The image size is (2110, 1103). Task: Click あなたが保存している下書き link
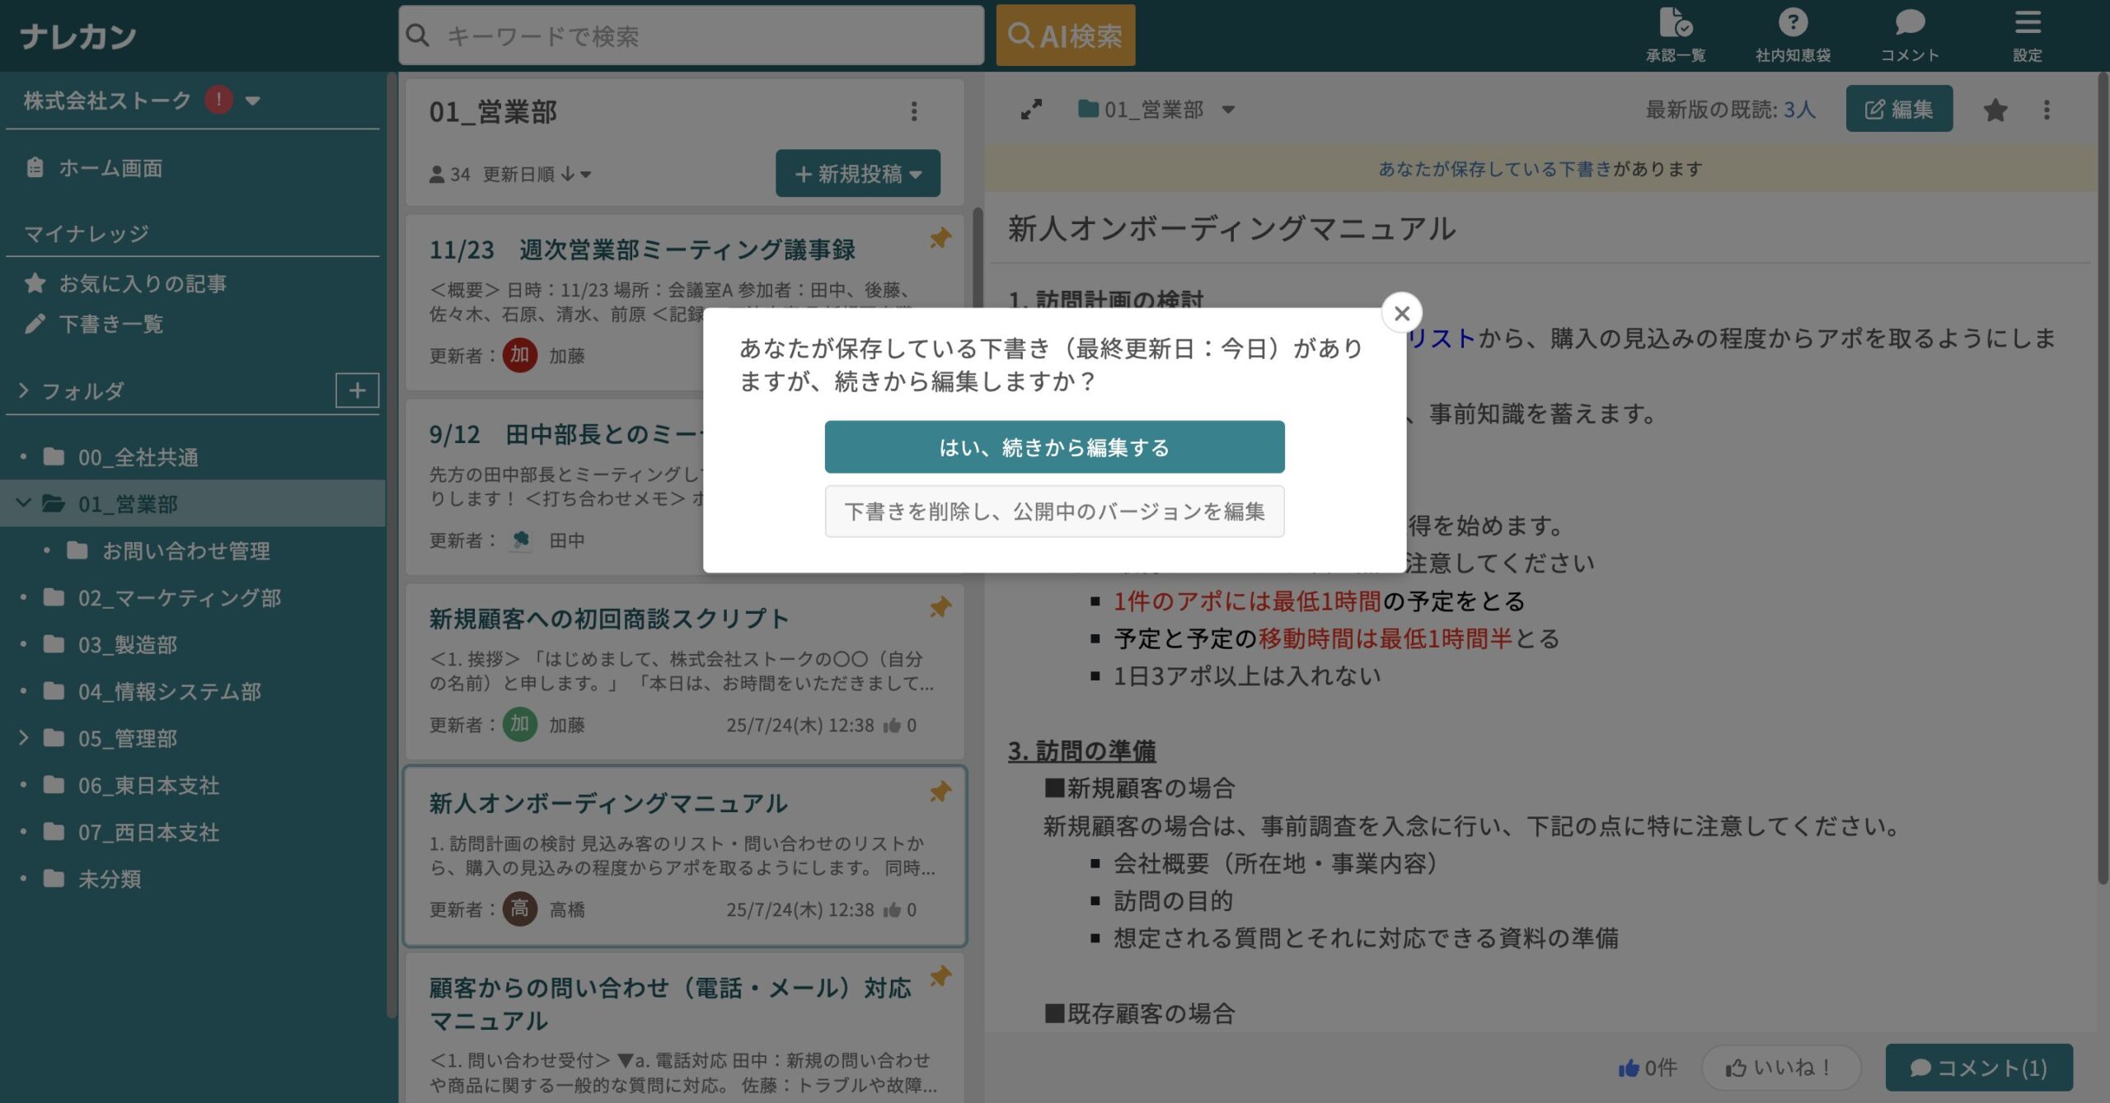point(1494,169)
